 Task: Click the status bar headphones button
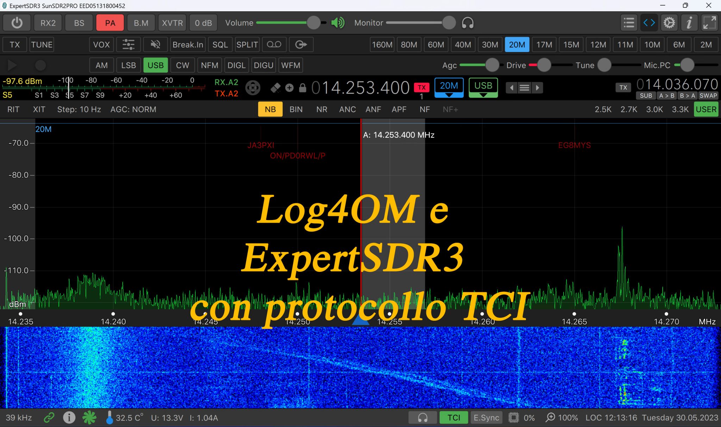pyautogui.click(x=422, y=418)
